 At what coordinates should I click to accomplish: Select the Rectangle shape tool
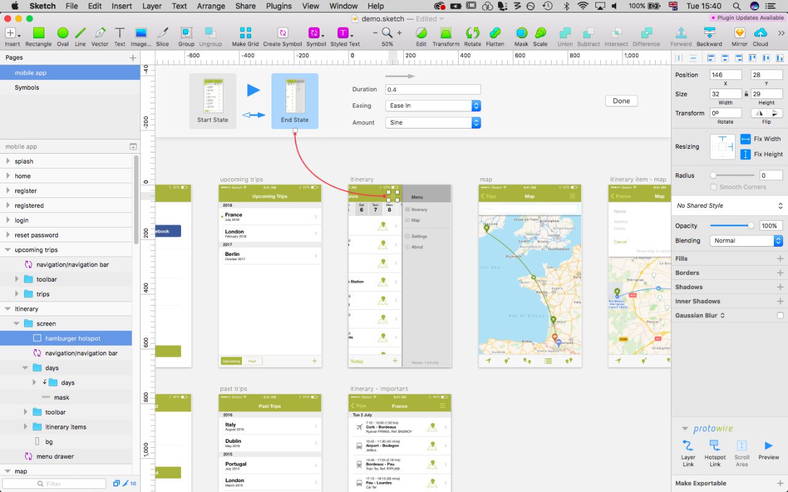[x=38, y=33]
